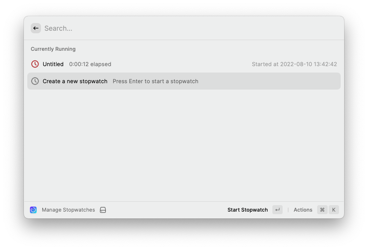
Task: Click the Command key icon
Action: point(322,209)
